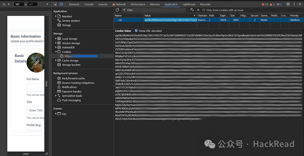Click the profile photo edit pencil
Screen dimensions: 304x156
36,62
